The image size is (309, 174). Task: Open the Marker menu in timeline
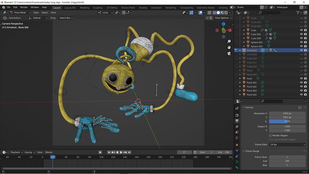[49, 152]
